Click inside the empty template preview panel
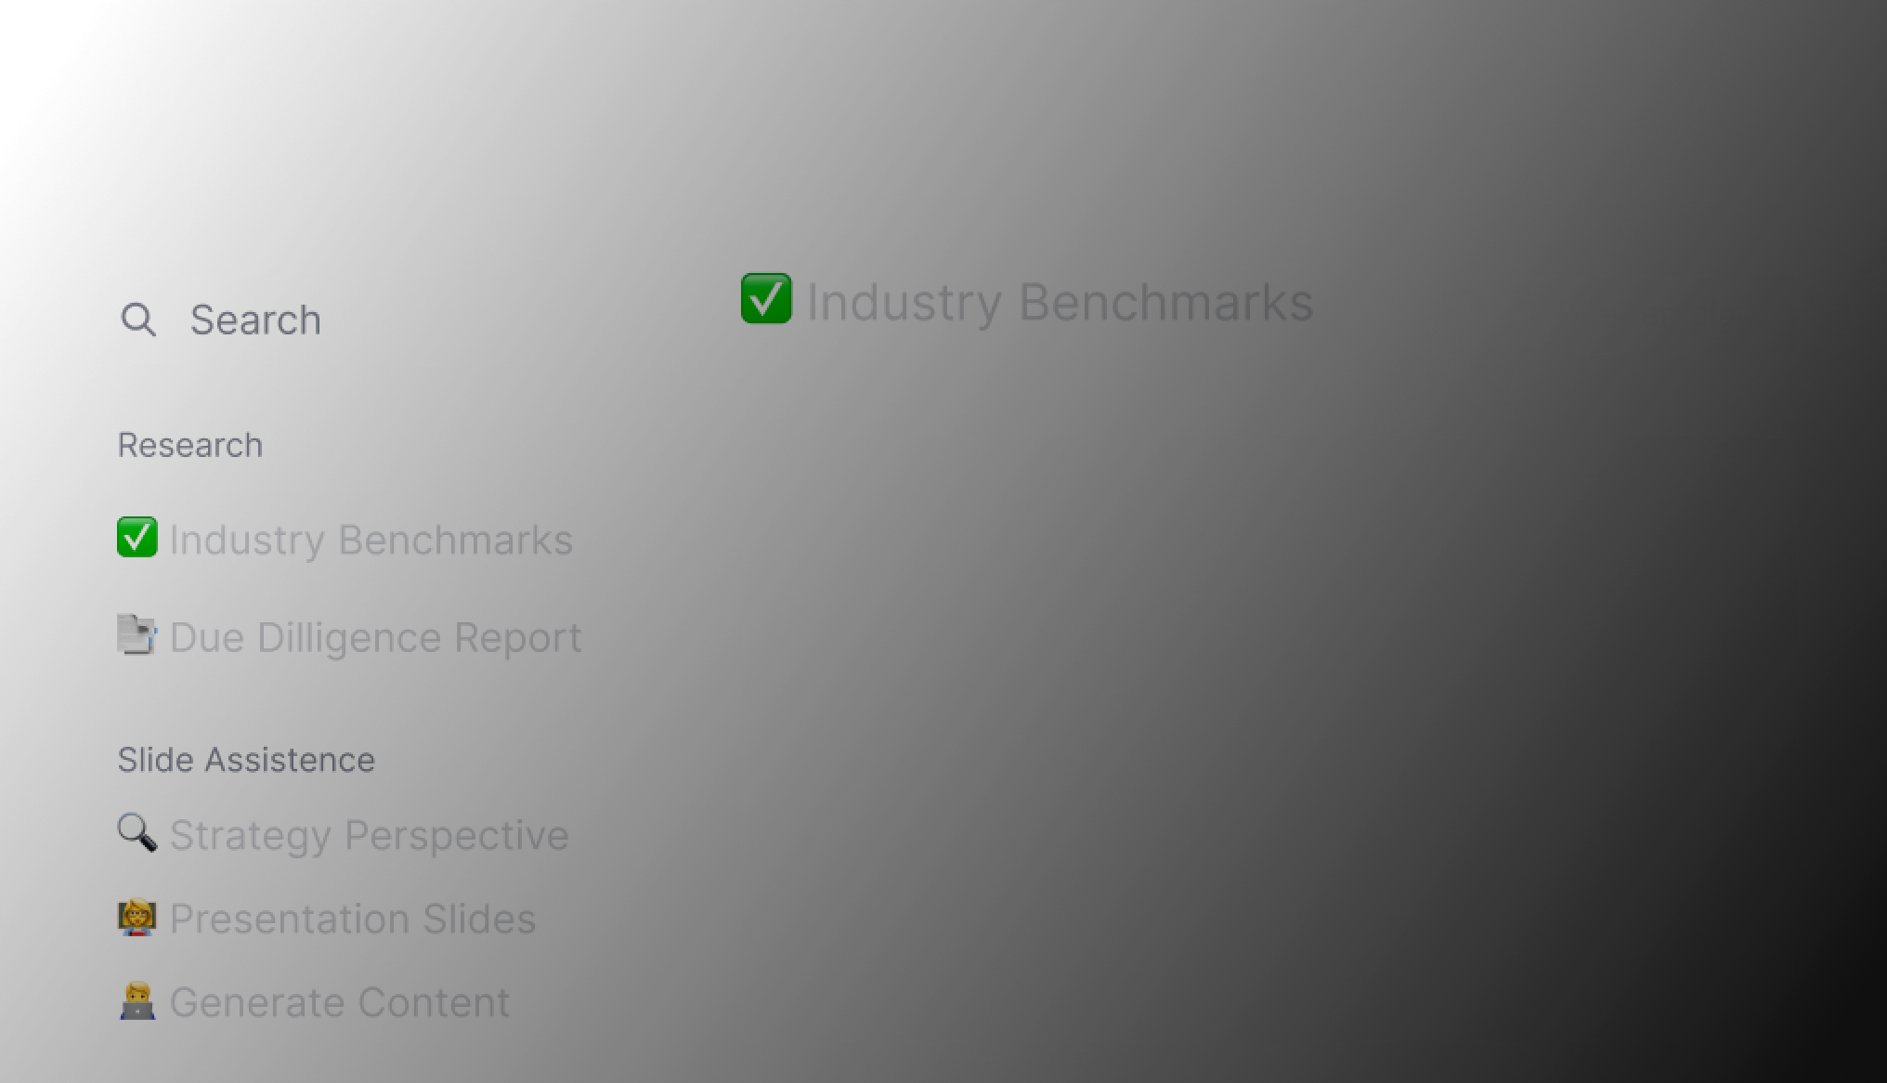Screen dimensions: 1887x1083 click(1269, 738)
